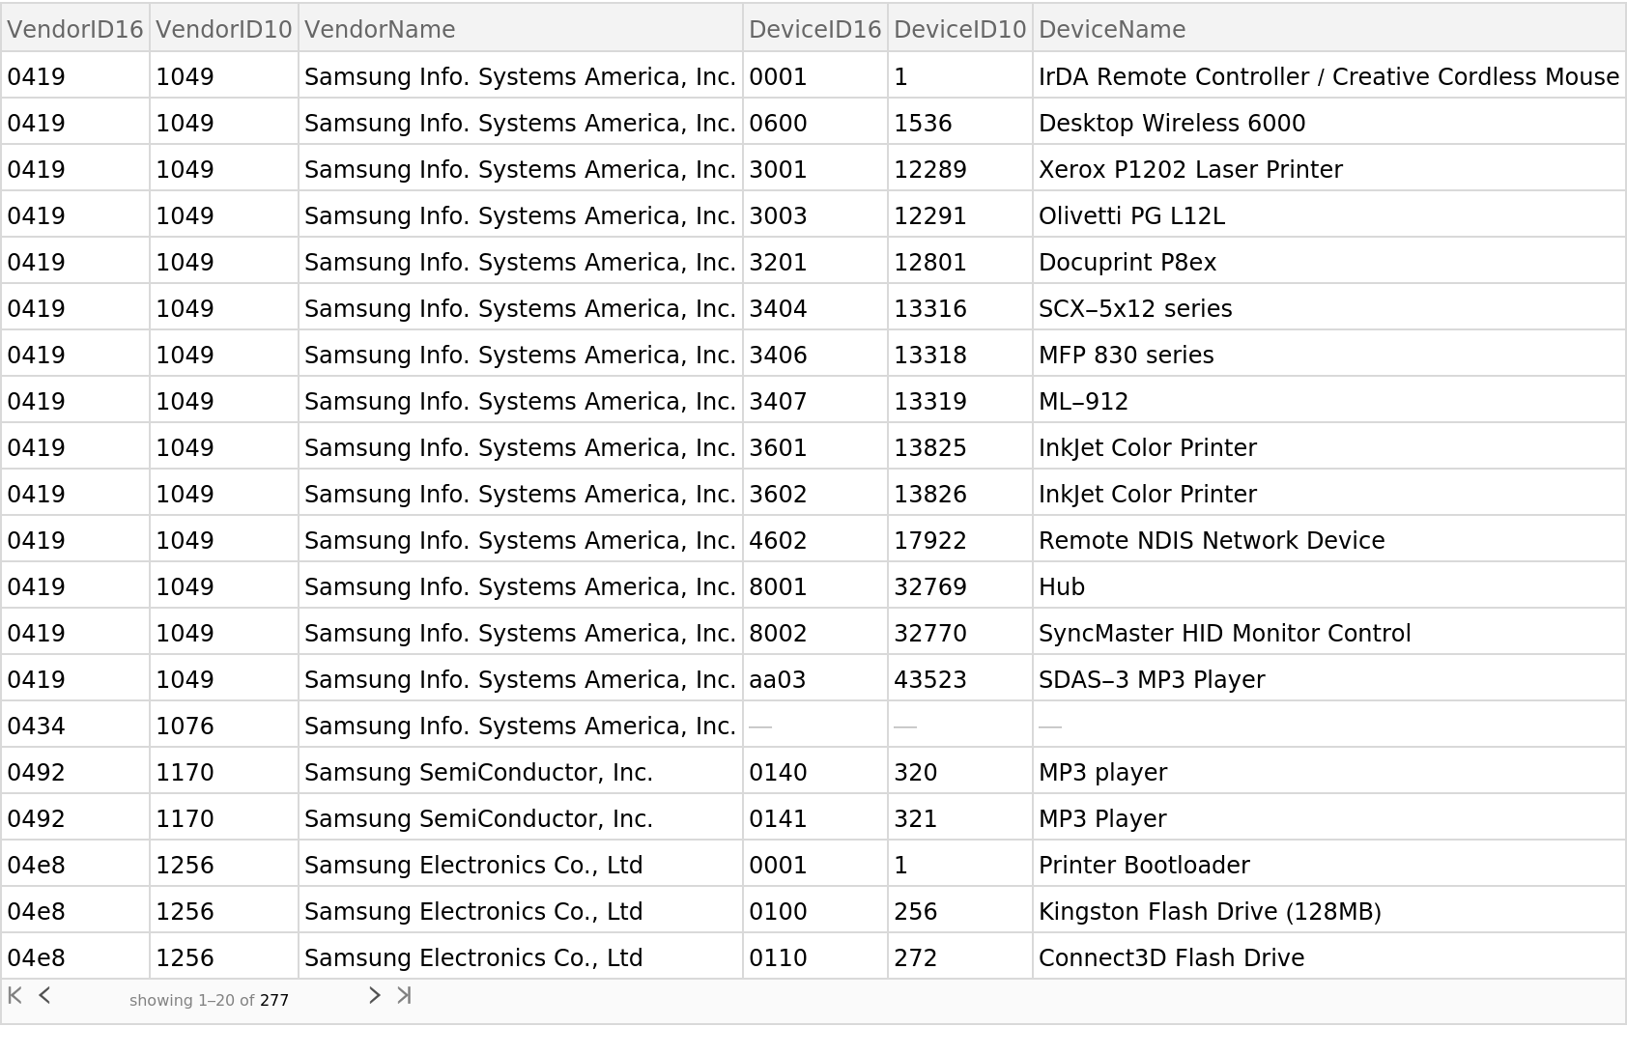Screen dimensions: 1627x1055
Task: Select the dash cell under DeviceID10
Action: [906, 725]
